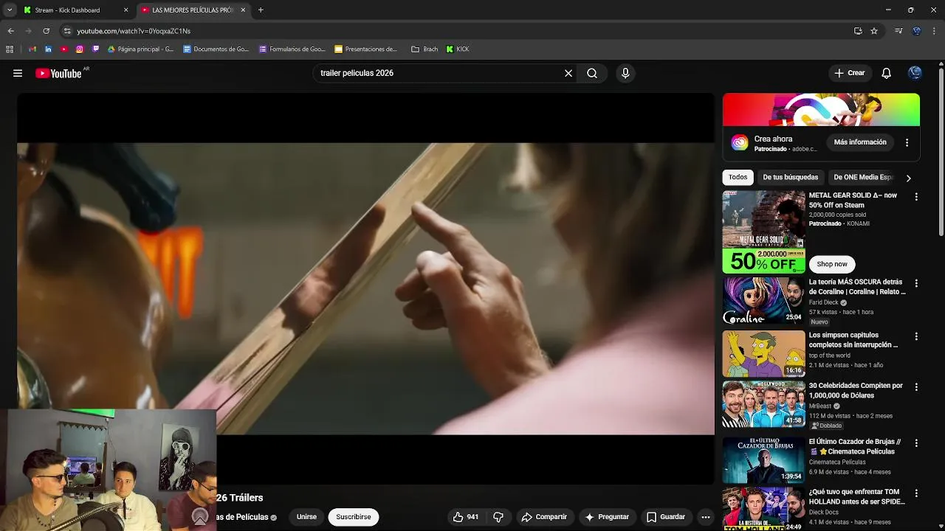
Task: Open more actions ellipsis below video
Action: [x=706, y=517]
